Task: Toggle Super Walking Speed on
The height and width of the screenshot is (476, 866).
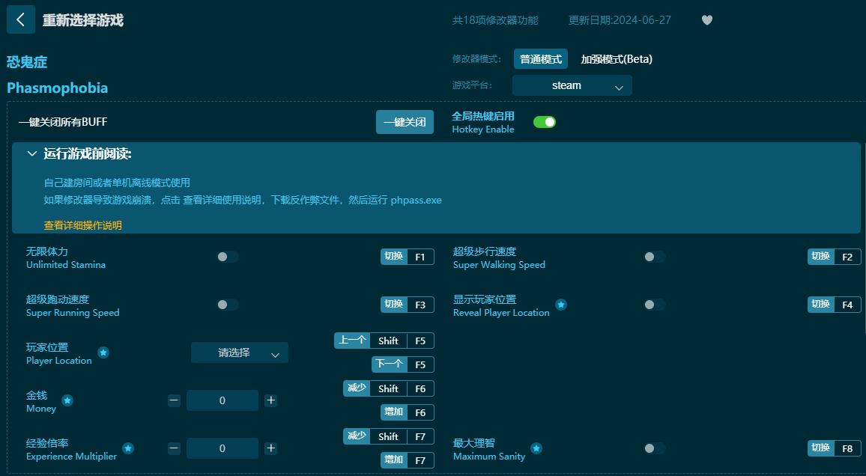Action: 654,256
